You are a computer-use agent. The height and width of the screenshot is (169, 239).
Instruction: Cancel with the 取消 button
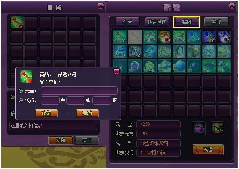[87, 113]
